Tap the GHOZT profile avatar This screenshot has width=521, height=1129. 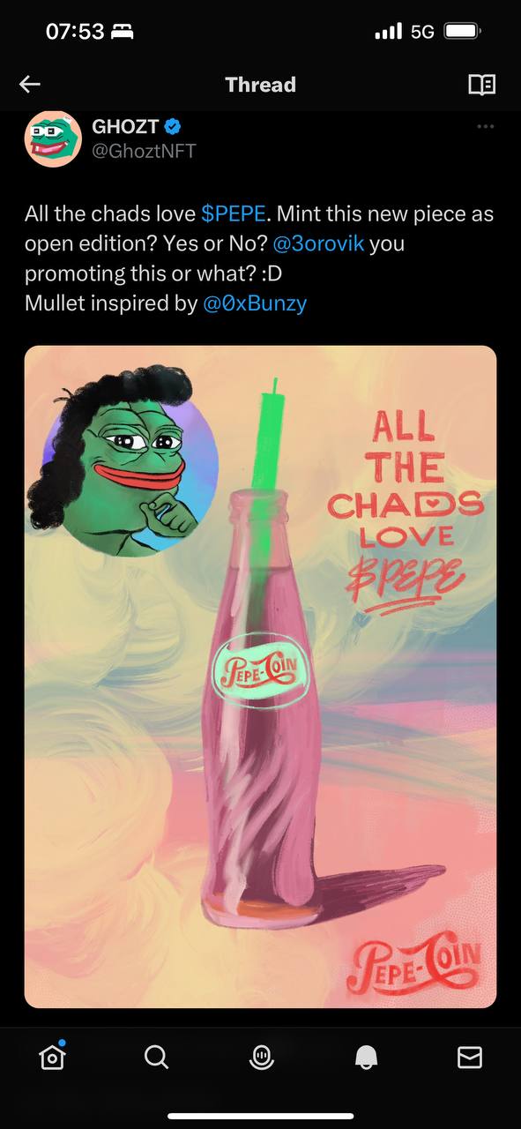(x=53, y=139)
